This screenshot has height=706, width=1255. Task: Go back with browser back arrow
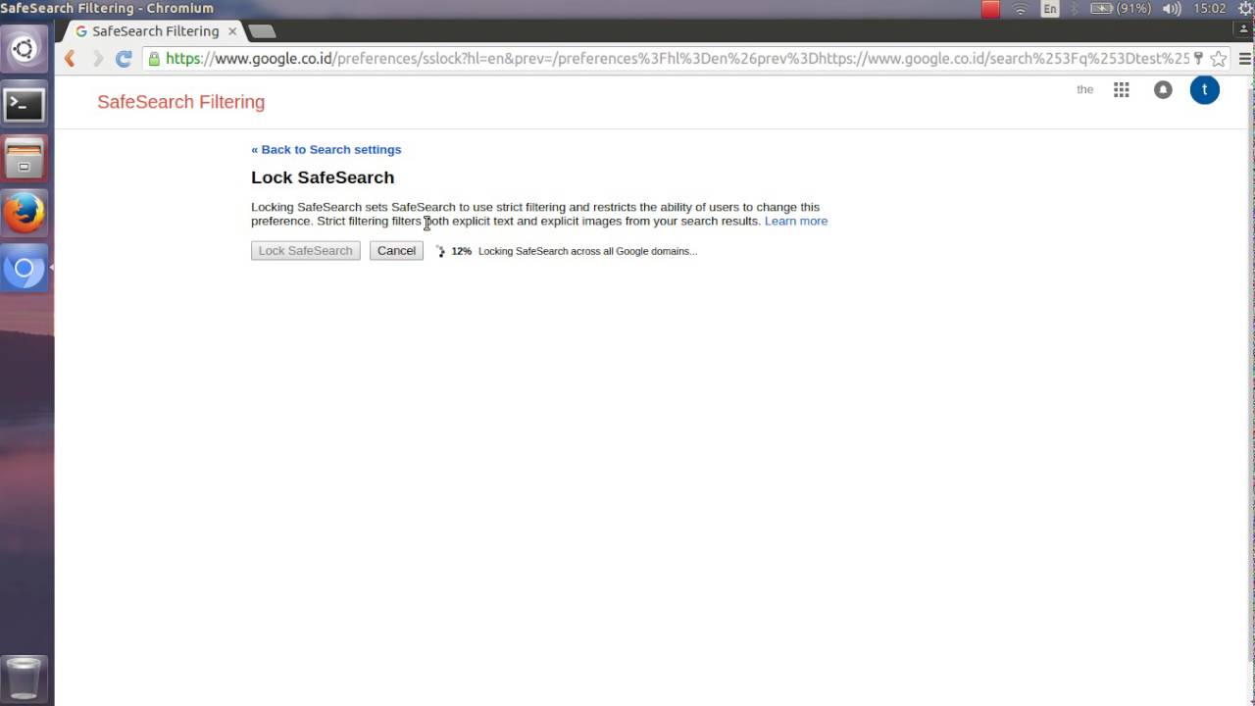pos(70,59)
